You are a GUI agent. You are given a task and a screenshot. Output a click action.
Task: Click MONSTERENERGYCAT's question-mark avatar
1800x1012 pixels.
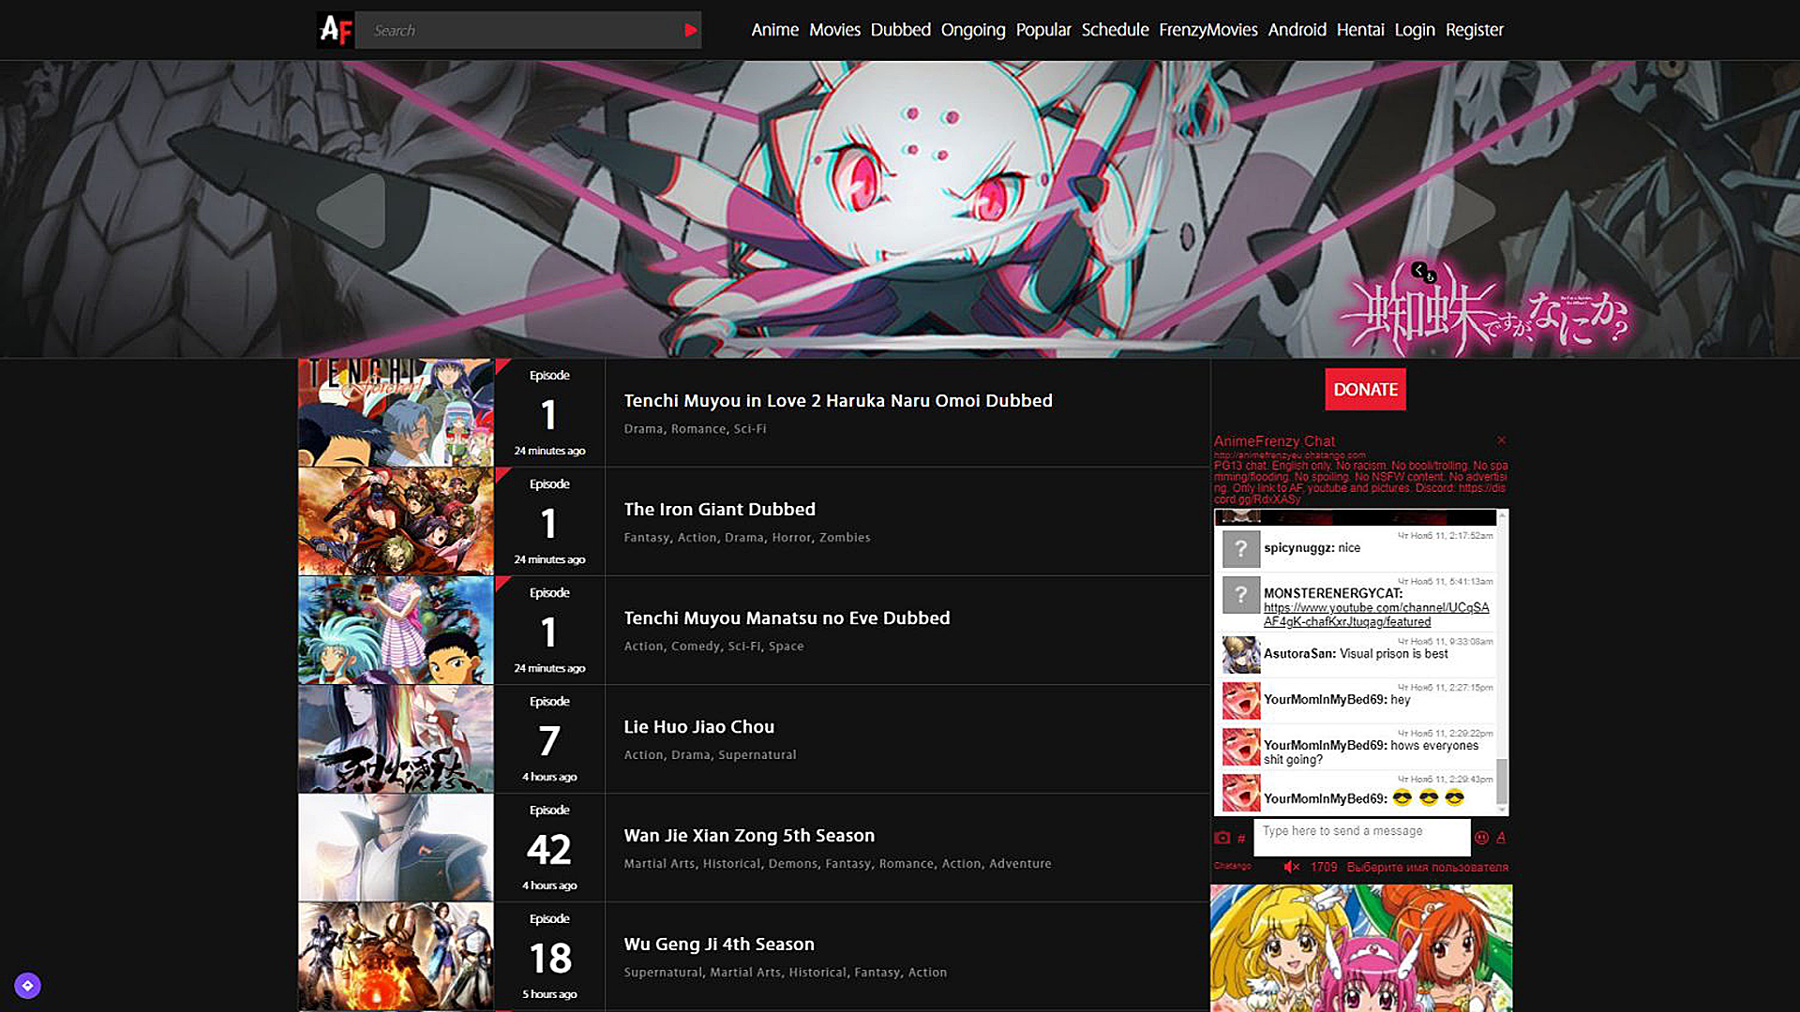tap(1240, 595)
